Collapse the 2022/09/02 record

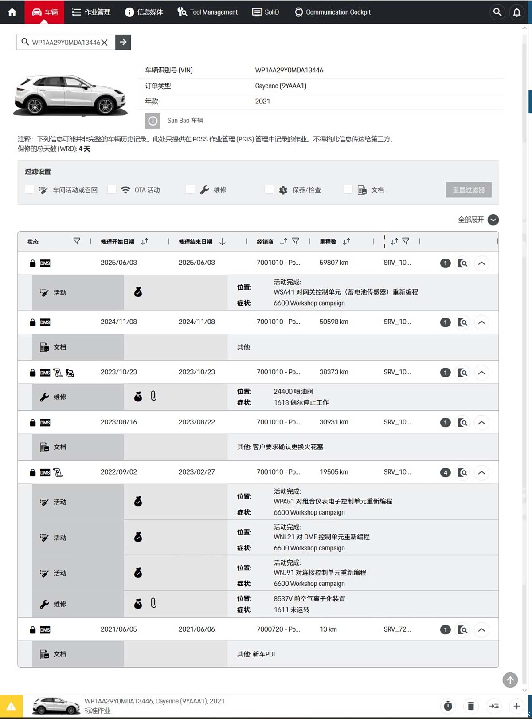point(481,473)
